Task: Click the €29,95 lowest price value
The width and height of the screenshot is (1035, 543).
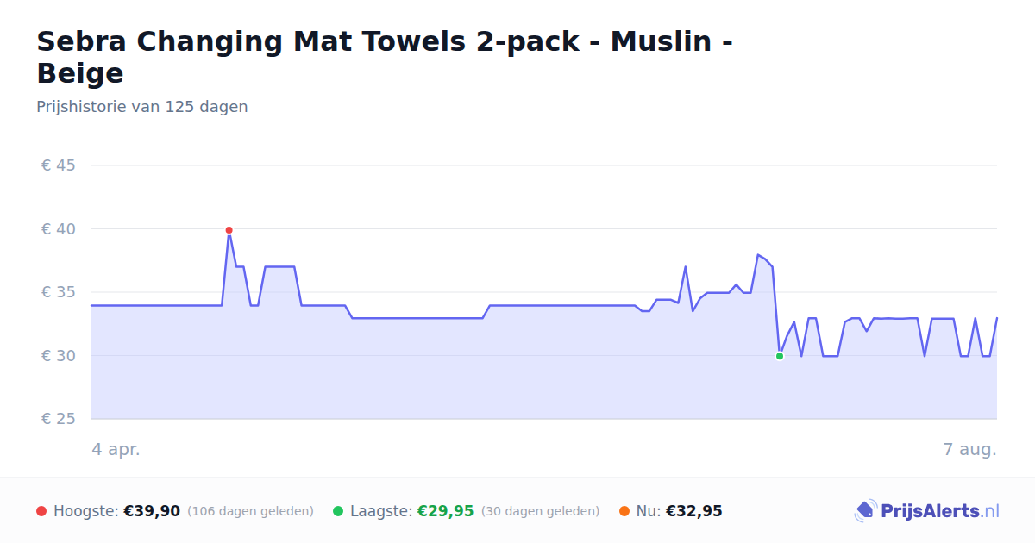Action: pyautogui.click(x=446, y=511)
